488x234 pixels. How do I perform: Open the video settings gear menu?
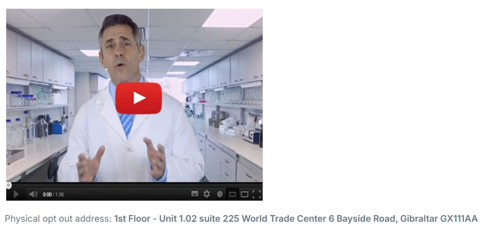207,194
